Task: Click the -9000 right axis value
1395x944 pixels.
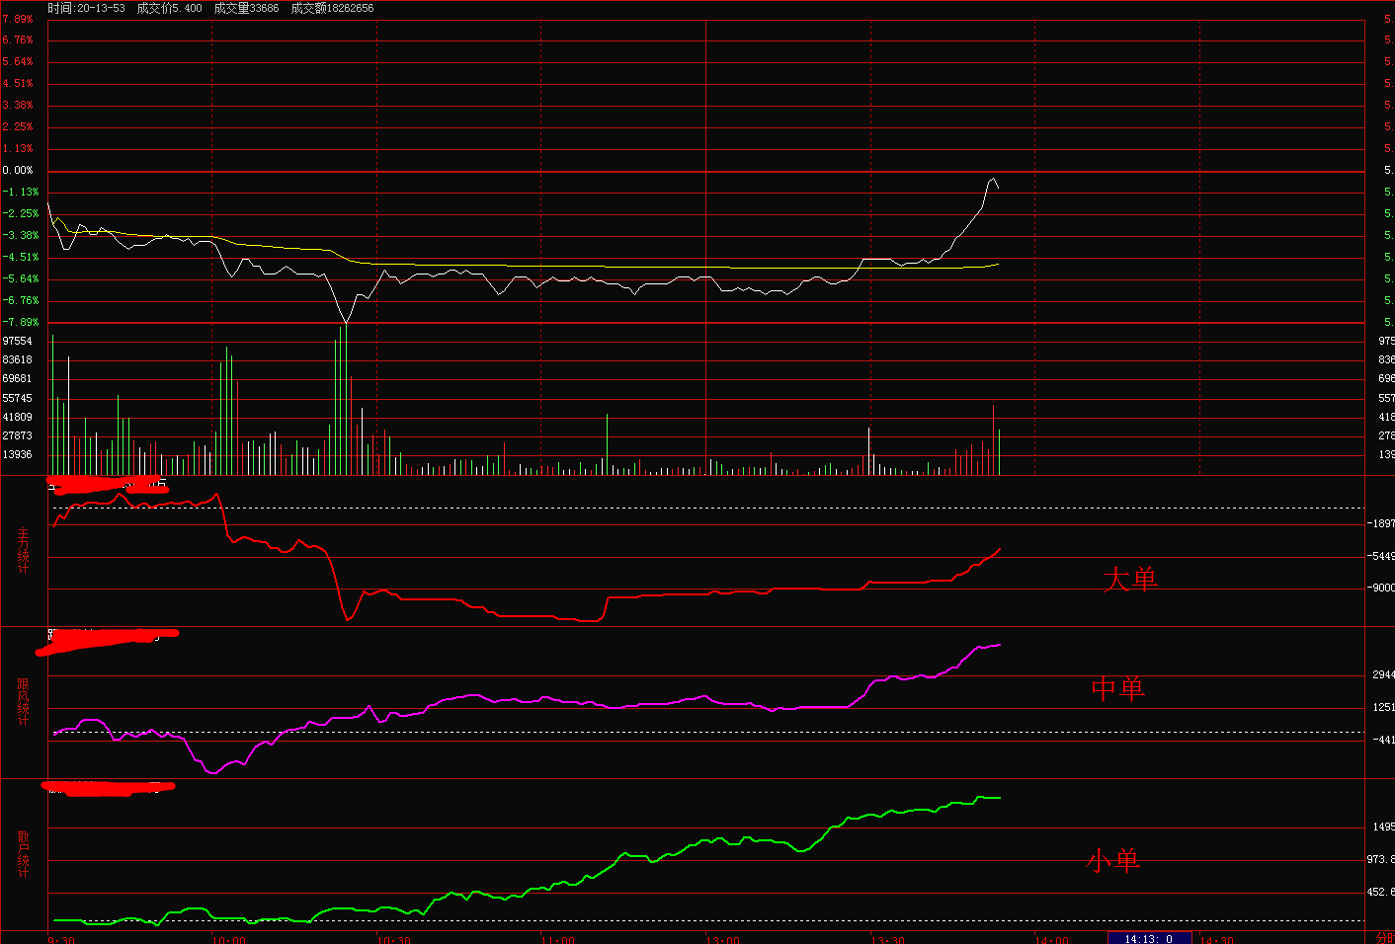Action: [x=1381, y=589]
